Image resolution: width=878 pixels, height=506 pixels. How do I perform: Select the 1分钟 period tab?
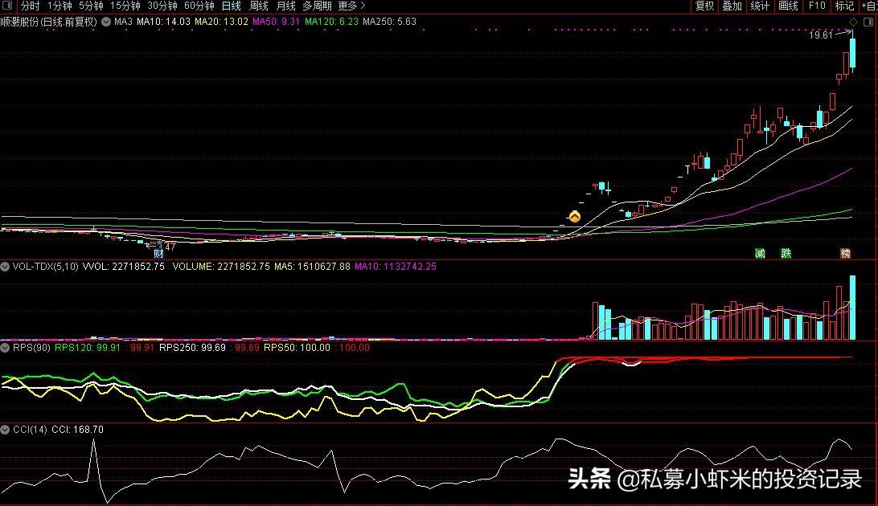59,6
